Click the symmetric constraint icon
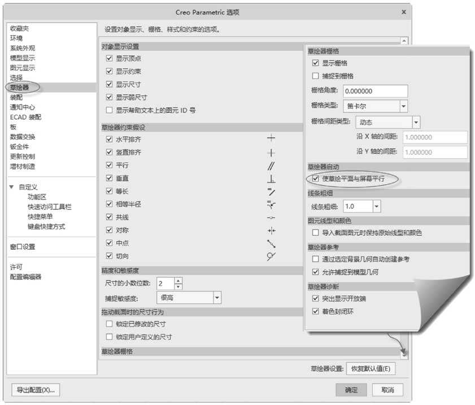 click(271, 231)
